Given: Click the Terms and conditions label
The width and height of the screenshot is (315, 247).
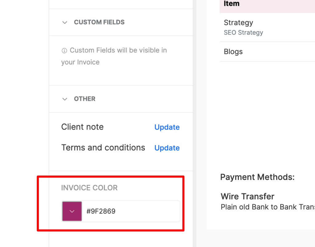Looking at the screenshot, I should 103,148.
